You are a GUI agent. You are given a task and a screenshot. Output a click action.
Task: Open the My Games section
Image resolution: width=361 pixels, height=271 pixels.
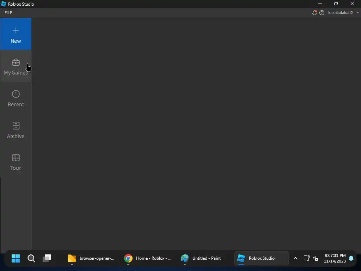[16, 66]
